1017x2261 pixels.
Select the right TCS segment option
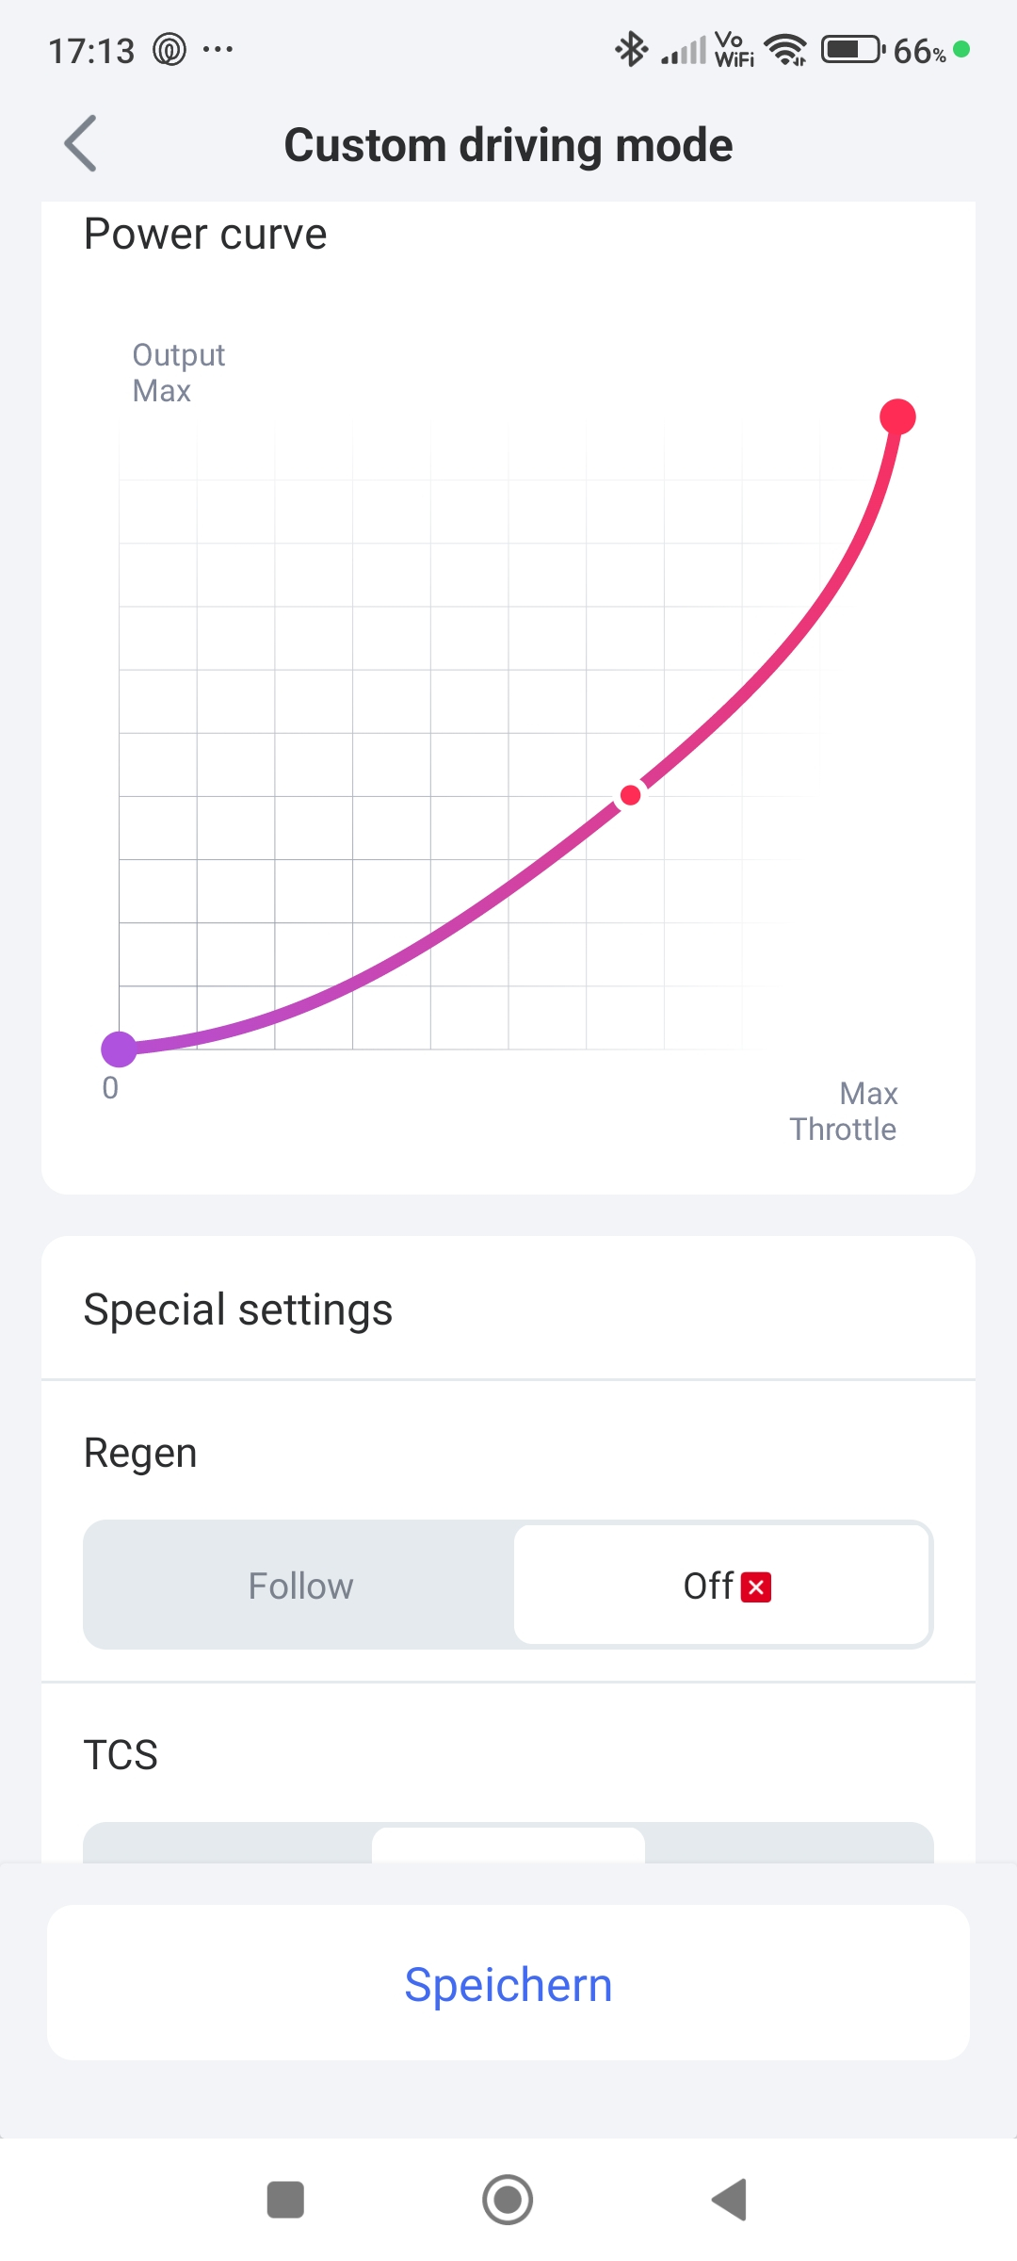pyautogui.click(x=789, y=1845)
